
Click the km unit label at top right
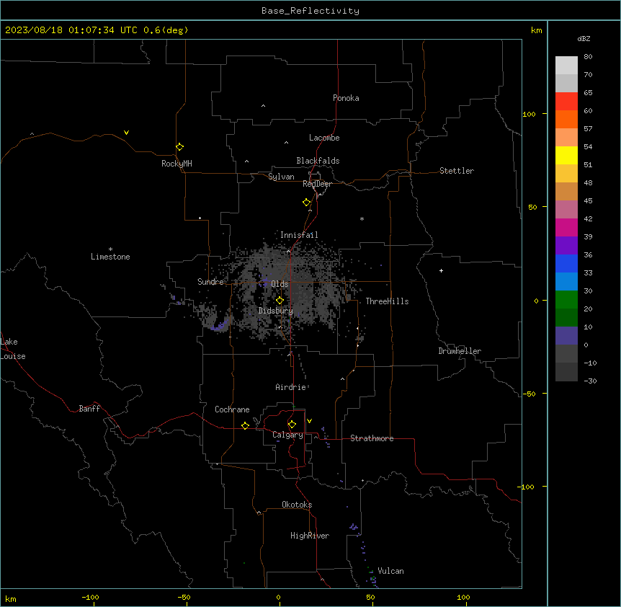pyautogui.click(x=536, y=30)
